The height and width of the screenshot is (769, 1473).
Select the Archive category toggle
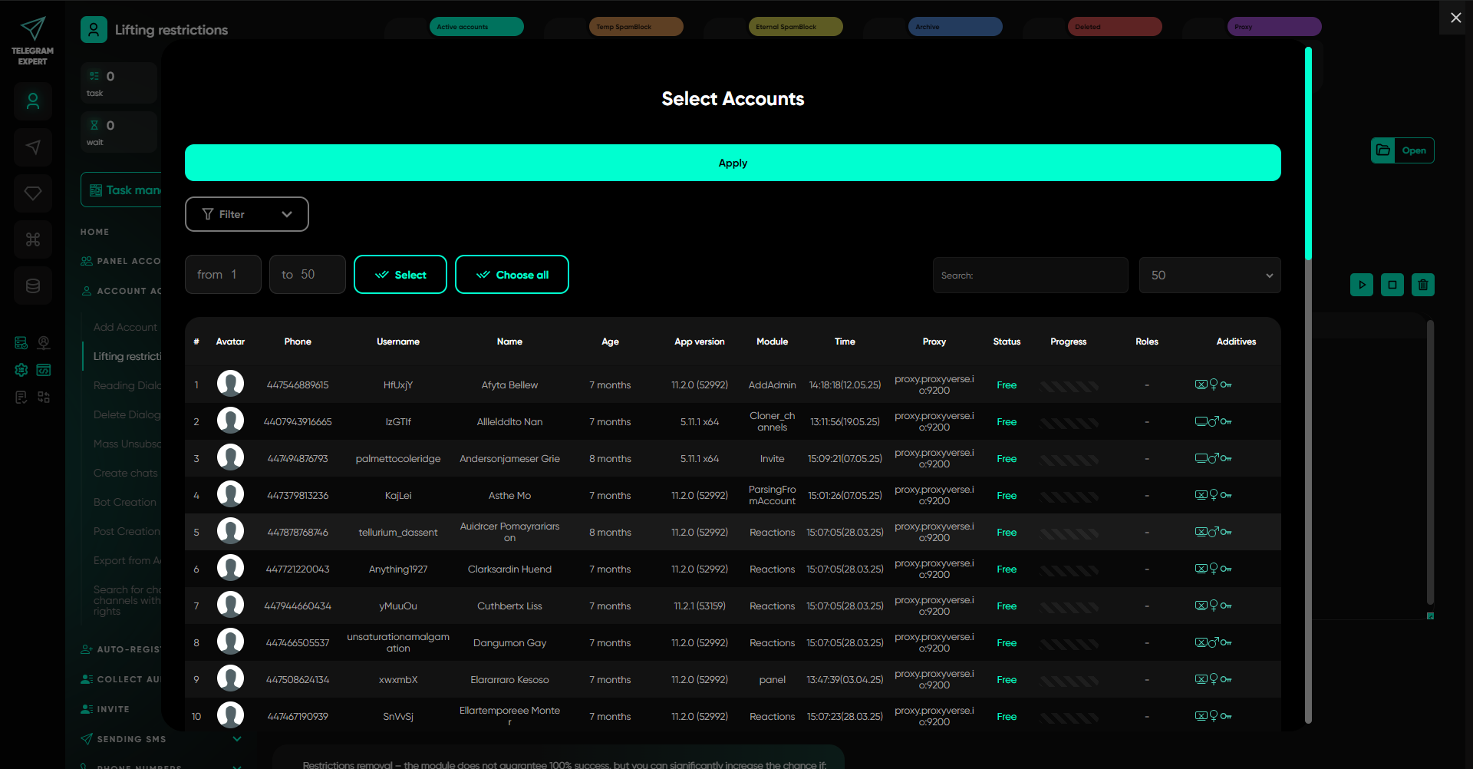coord(955,27)
